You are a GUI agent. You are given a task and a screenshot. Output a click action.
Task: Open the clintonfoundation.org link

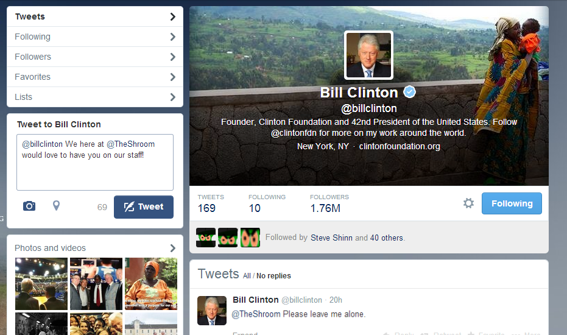(x=400, y=146)
